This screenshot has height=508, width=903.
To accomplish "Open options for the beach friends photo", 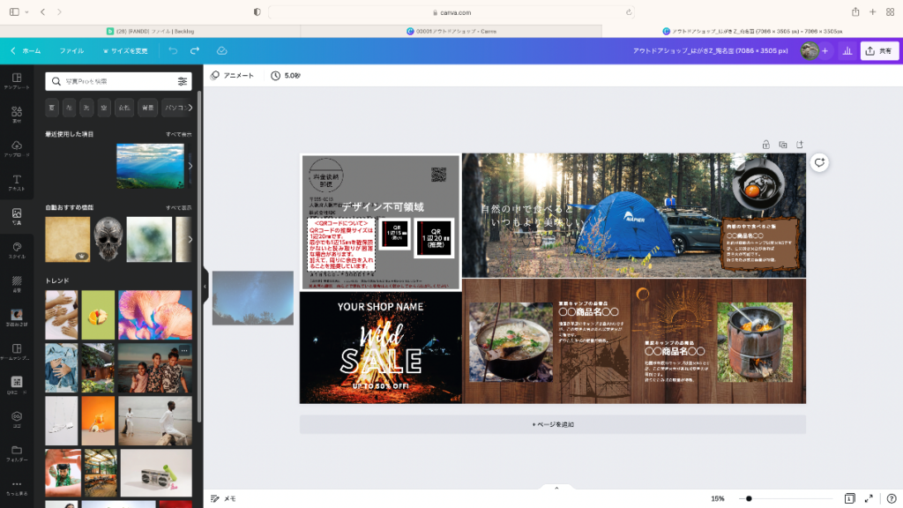I will pos(184,350).
